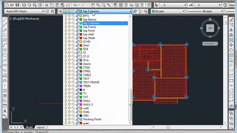Open the Unnamed view cube menu
Image resolution: width=237 pixels, height=133 pixels.
(210, 44)
